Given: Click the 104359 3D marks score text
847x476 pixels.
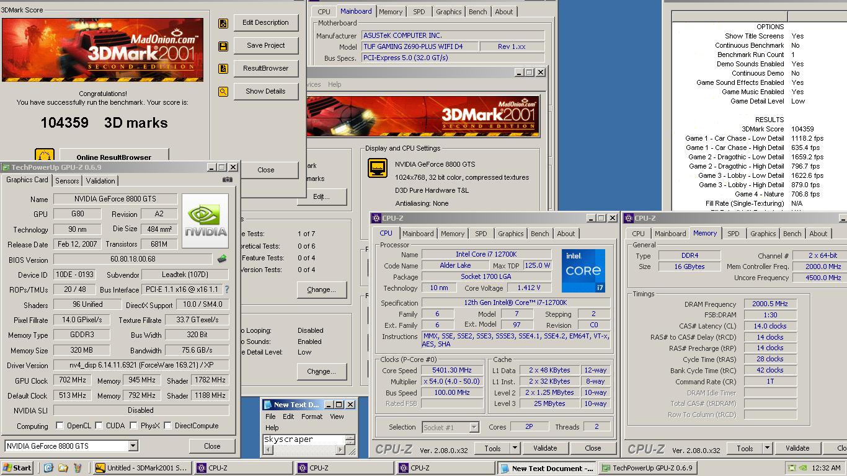Looking at the screenshot, I should pos(104,123).
